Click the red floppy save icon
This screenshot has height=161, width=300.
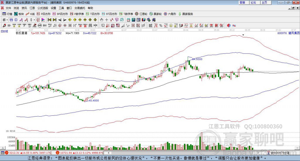(x=144, y=20)
